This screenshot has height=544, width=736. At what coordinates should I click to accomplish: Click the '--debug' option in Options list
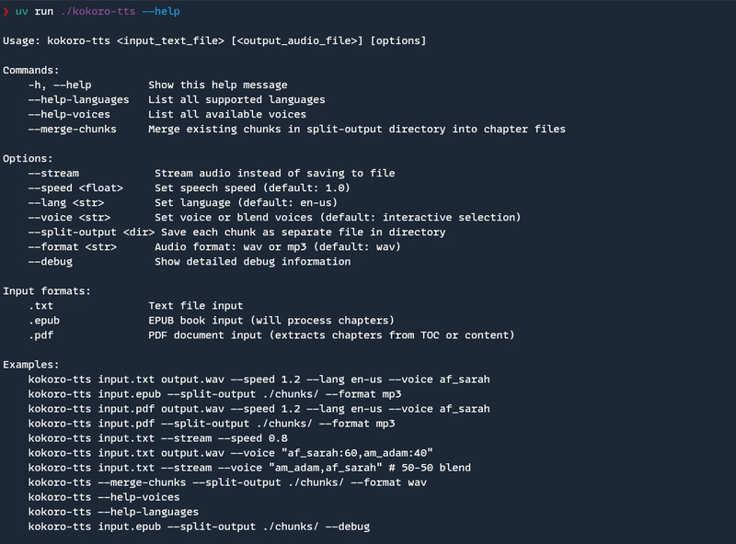51,262
